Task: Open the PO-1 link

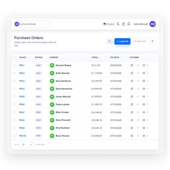Action: coord(22,65)
